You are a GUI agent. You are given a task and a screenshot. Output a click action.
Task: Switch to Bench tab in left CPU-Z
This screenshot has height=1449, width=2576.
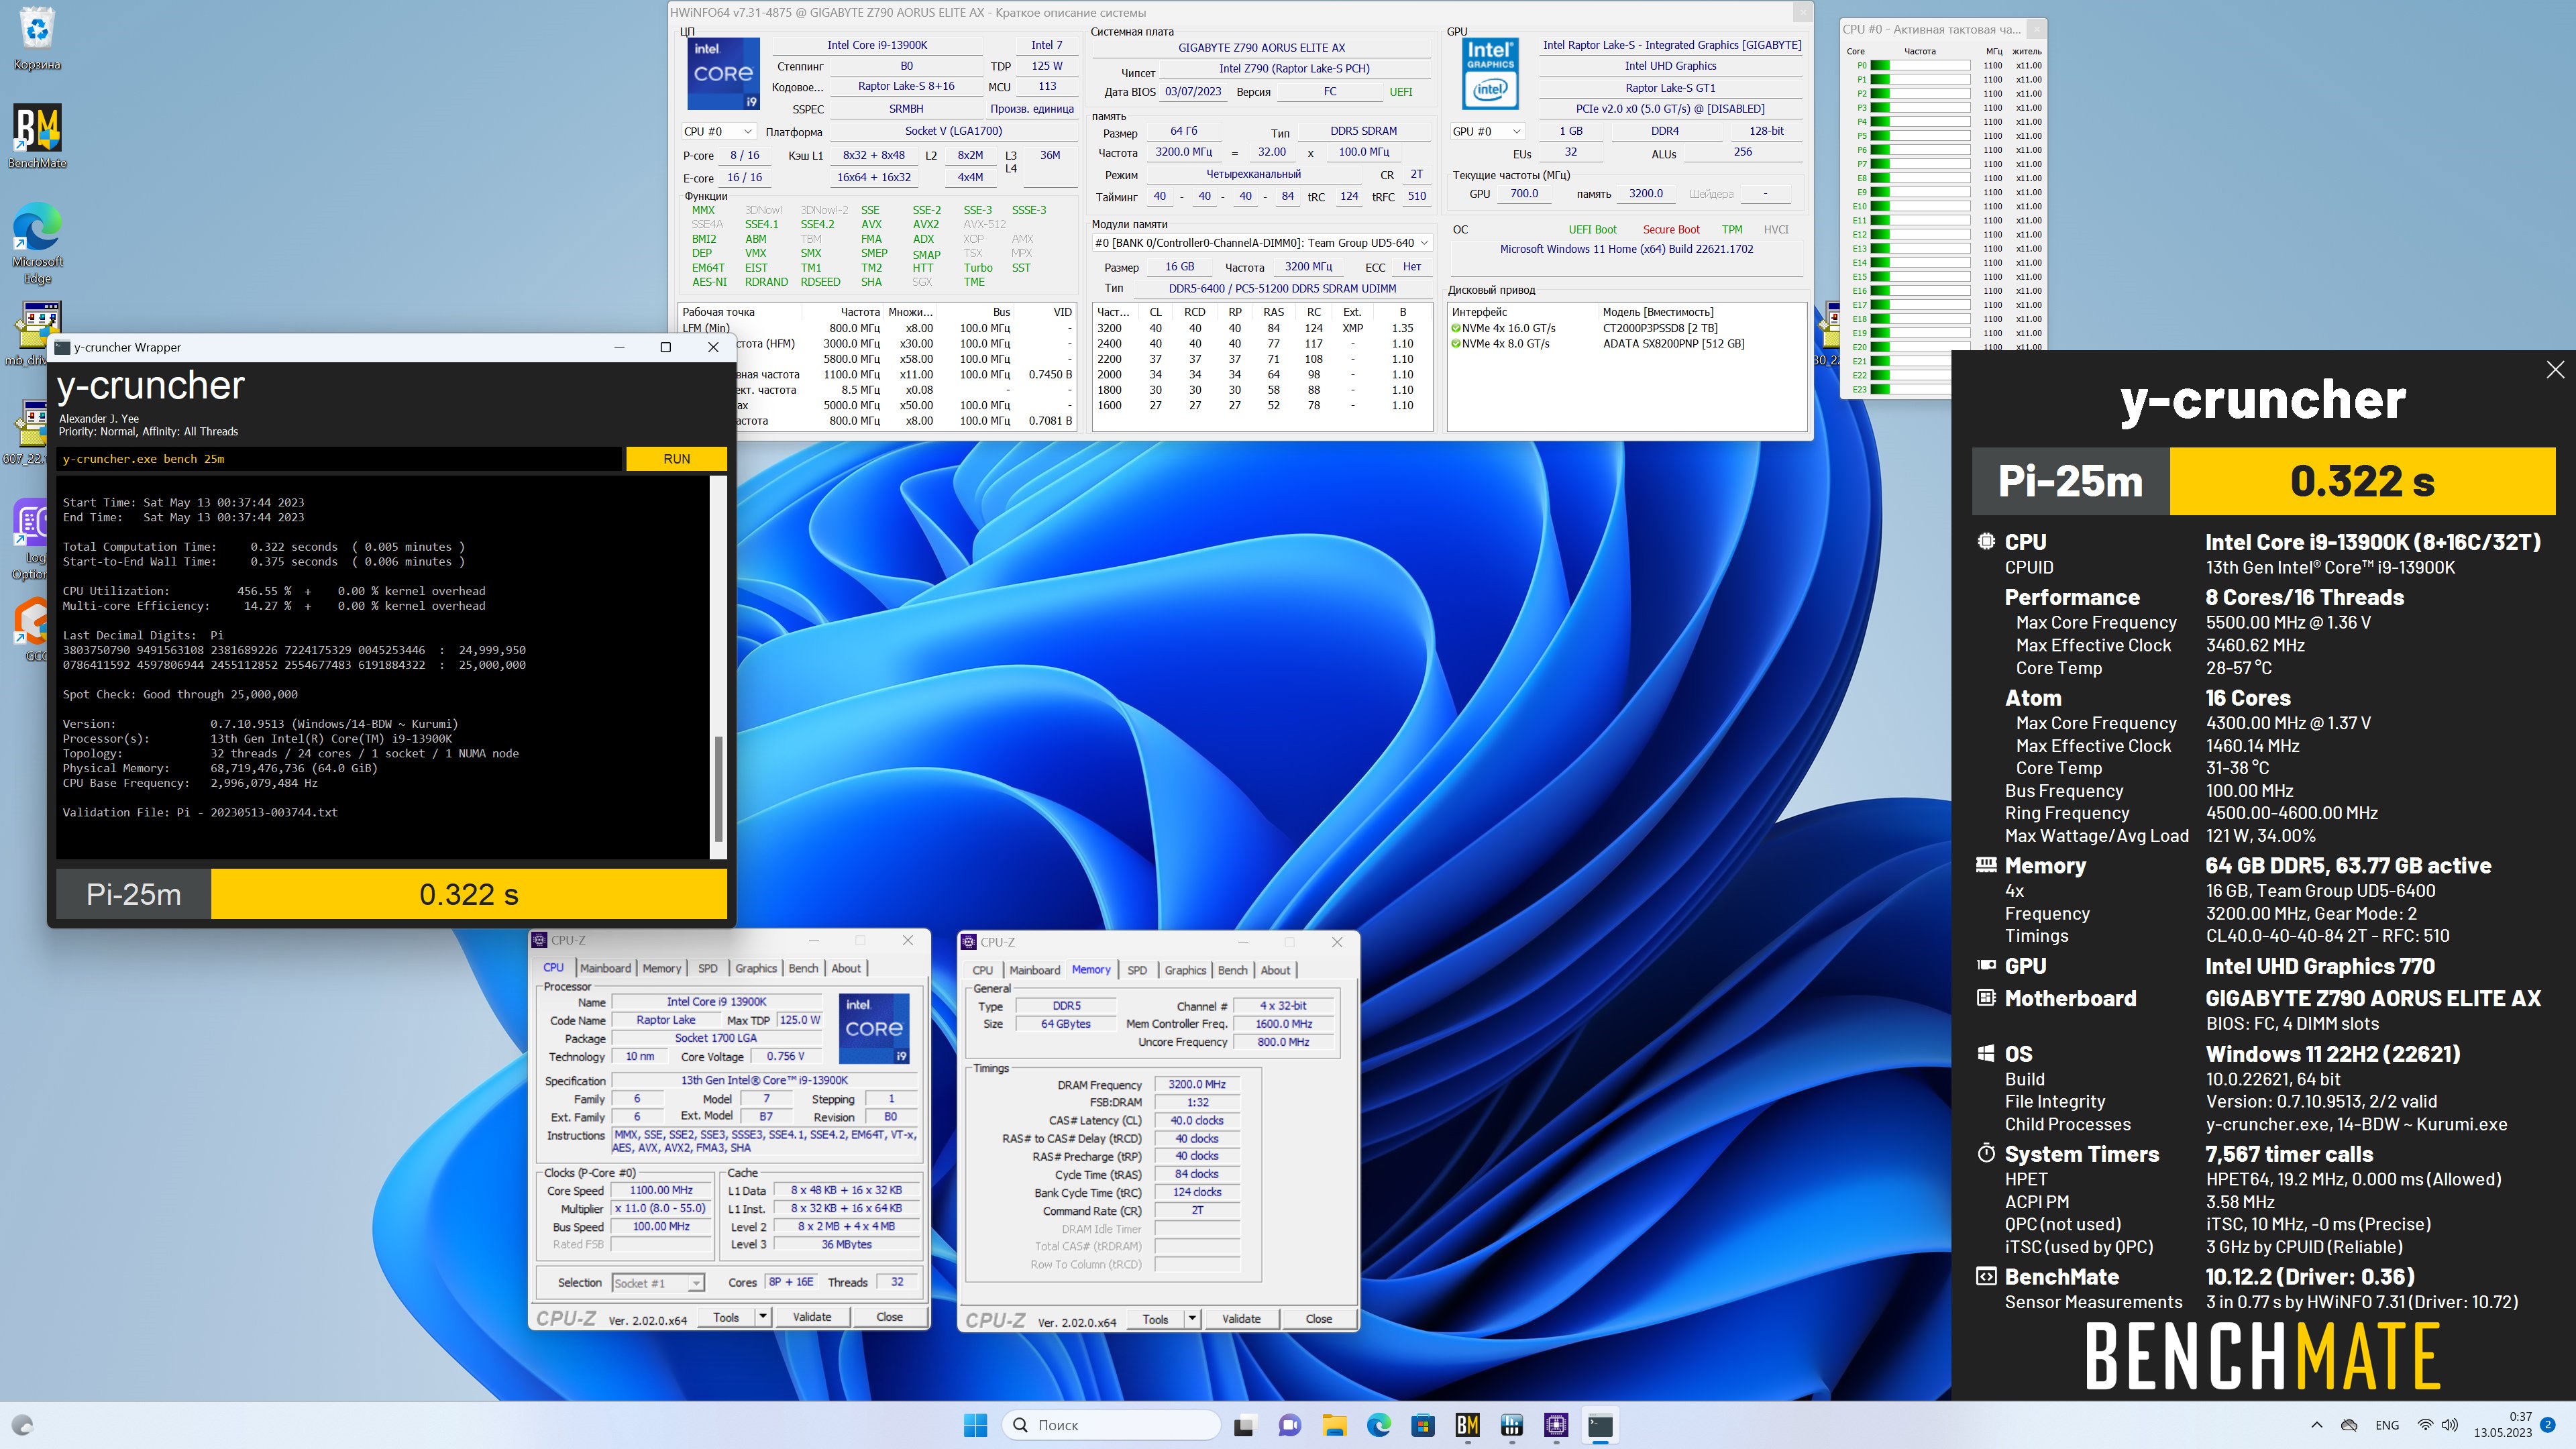tap(803, 968)
